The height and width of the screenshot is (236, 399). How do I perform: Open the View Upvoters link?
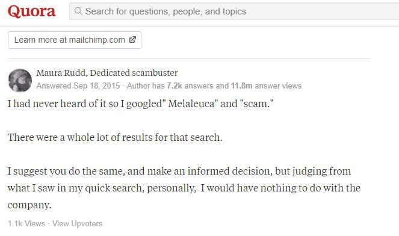point(78,223)
